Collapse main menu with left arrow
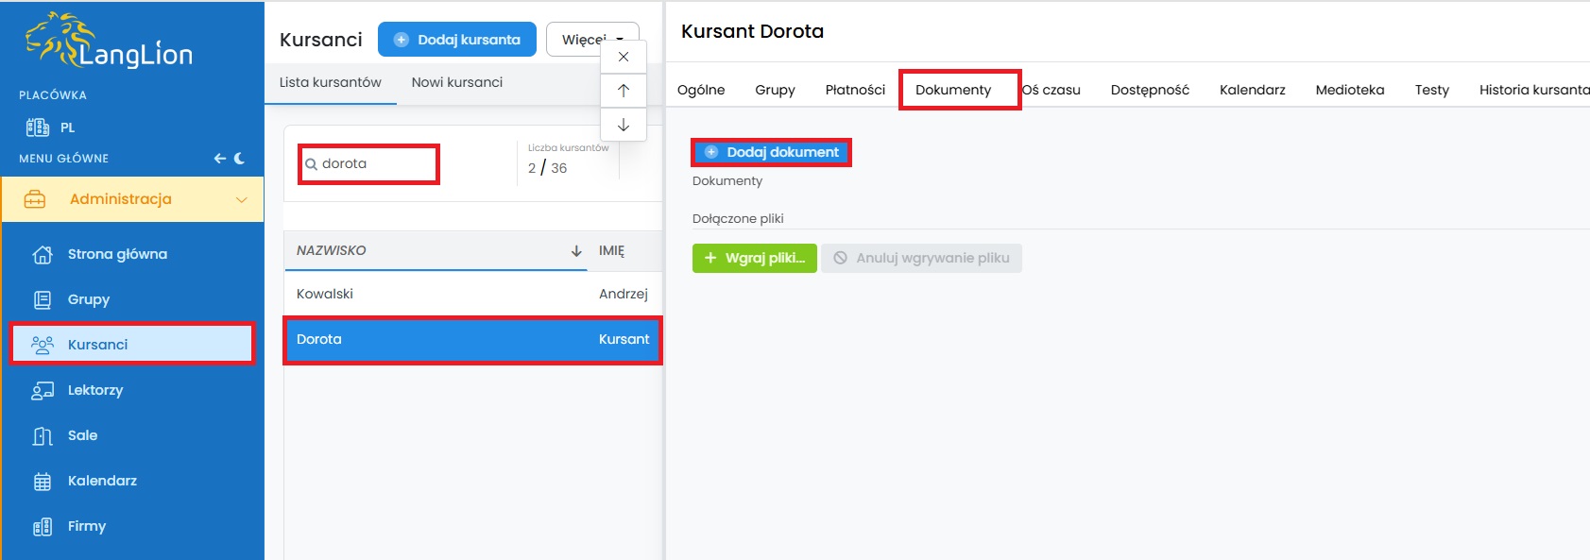 pos(220,159)
